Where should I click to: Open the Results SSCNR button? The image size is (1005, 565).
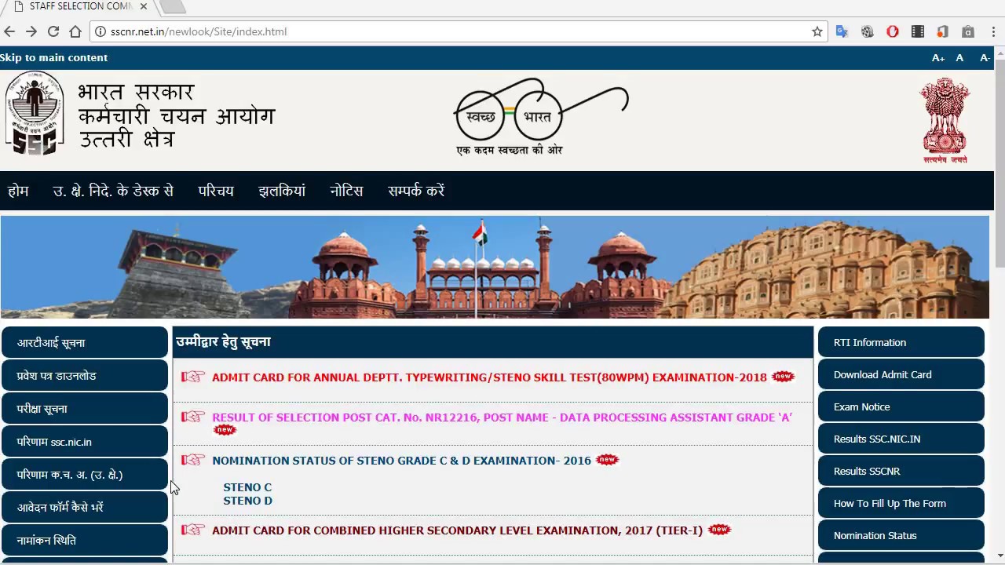tap(901, 471)
